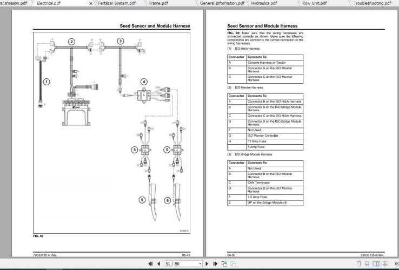This screenshot has height=270, width=399.
Task: Click the left page heading Seed Sensor and Module Harness
Action: tap(155, 26)
